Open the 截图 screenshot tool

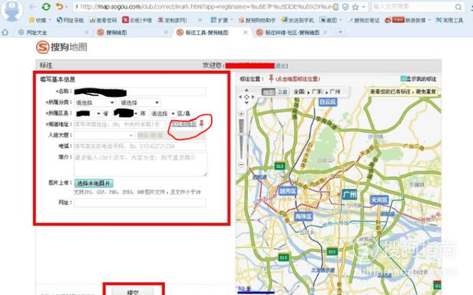point(329,20)
